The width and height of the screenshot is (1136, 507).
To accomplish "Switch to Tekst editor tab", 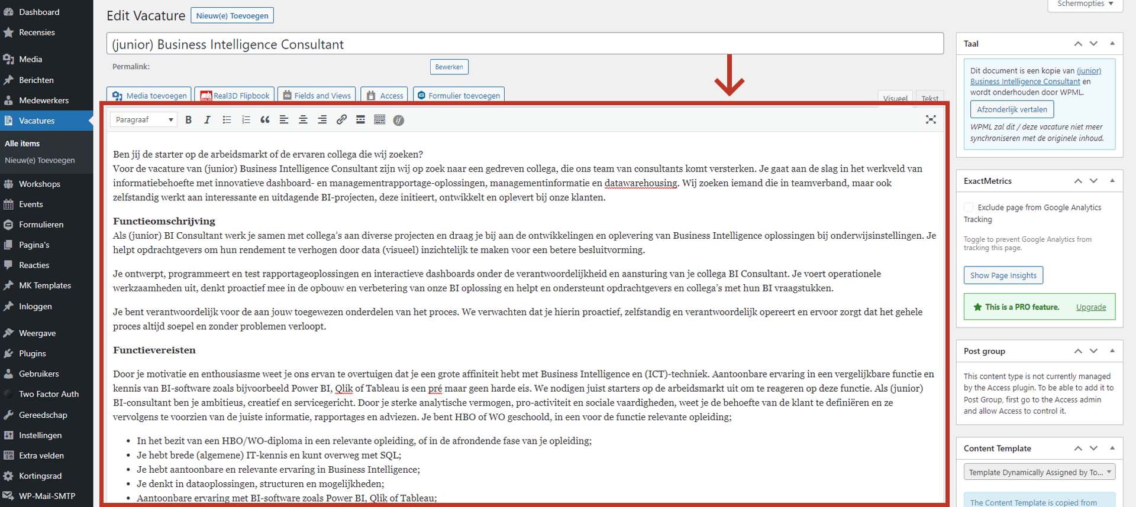I will [x=930, y=97].
